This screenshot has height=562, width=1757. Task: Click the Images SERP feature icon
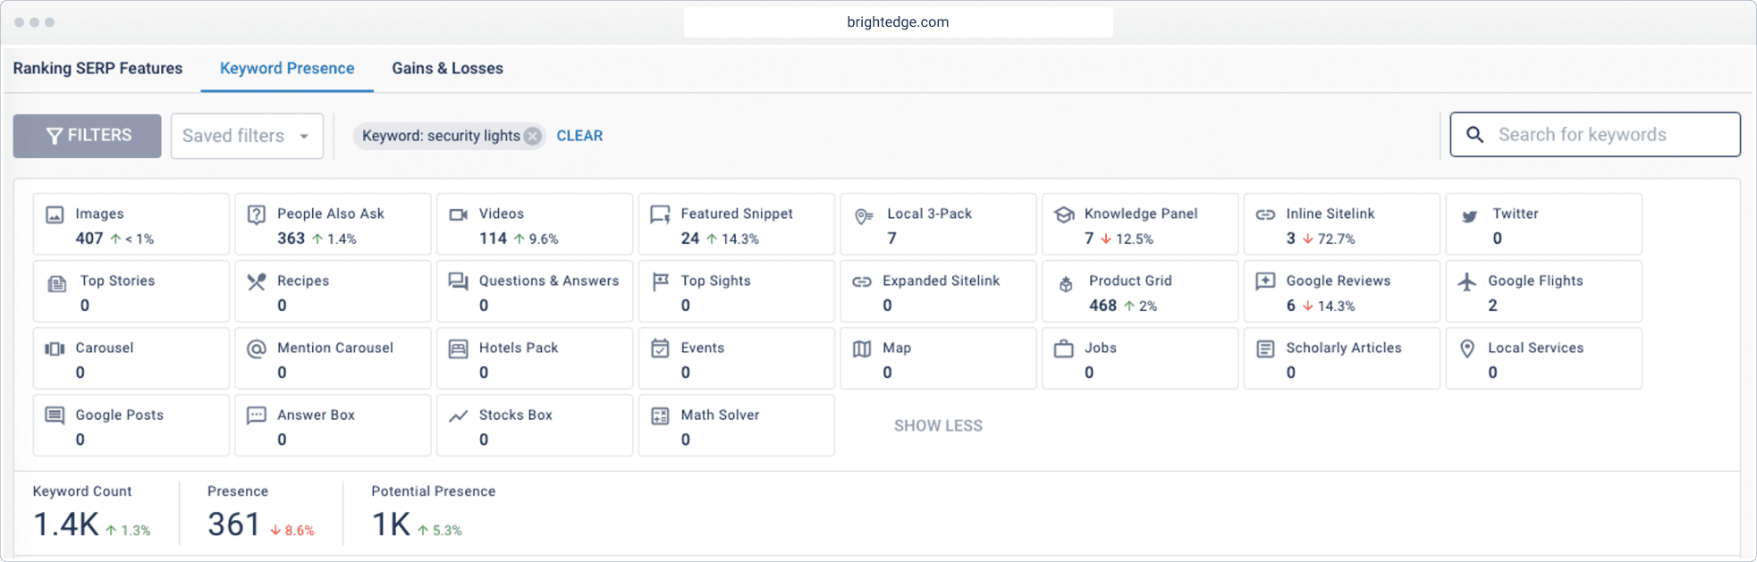tap(55, 215)
